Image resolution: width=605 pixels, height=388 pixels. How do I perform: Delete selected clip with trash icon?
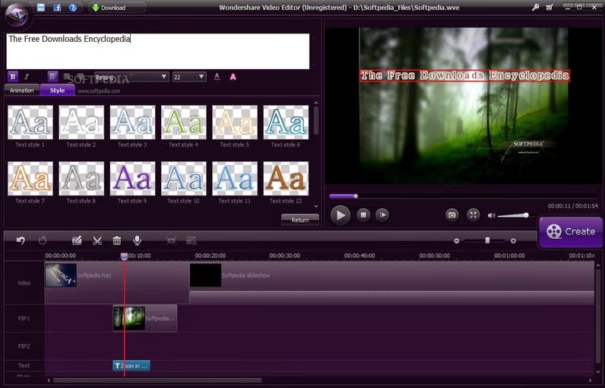pyautogui.click(x=117, y=240)
